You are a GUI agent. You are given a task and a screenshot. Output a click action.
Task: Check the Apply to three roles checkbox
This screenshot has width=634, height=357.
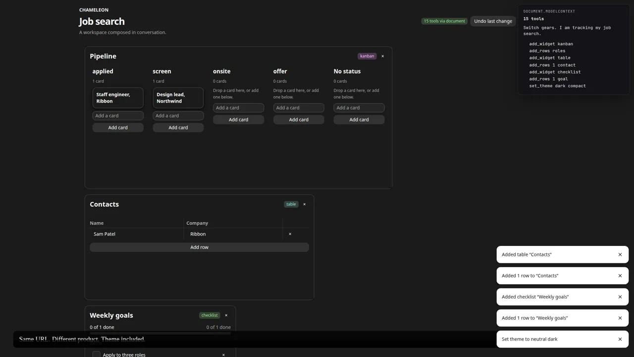tap(97, 354)
